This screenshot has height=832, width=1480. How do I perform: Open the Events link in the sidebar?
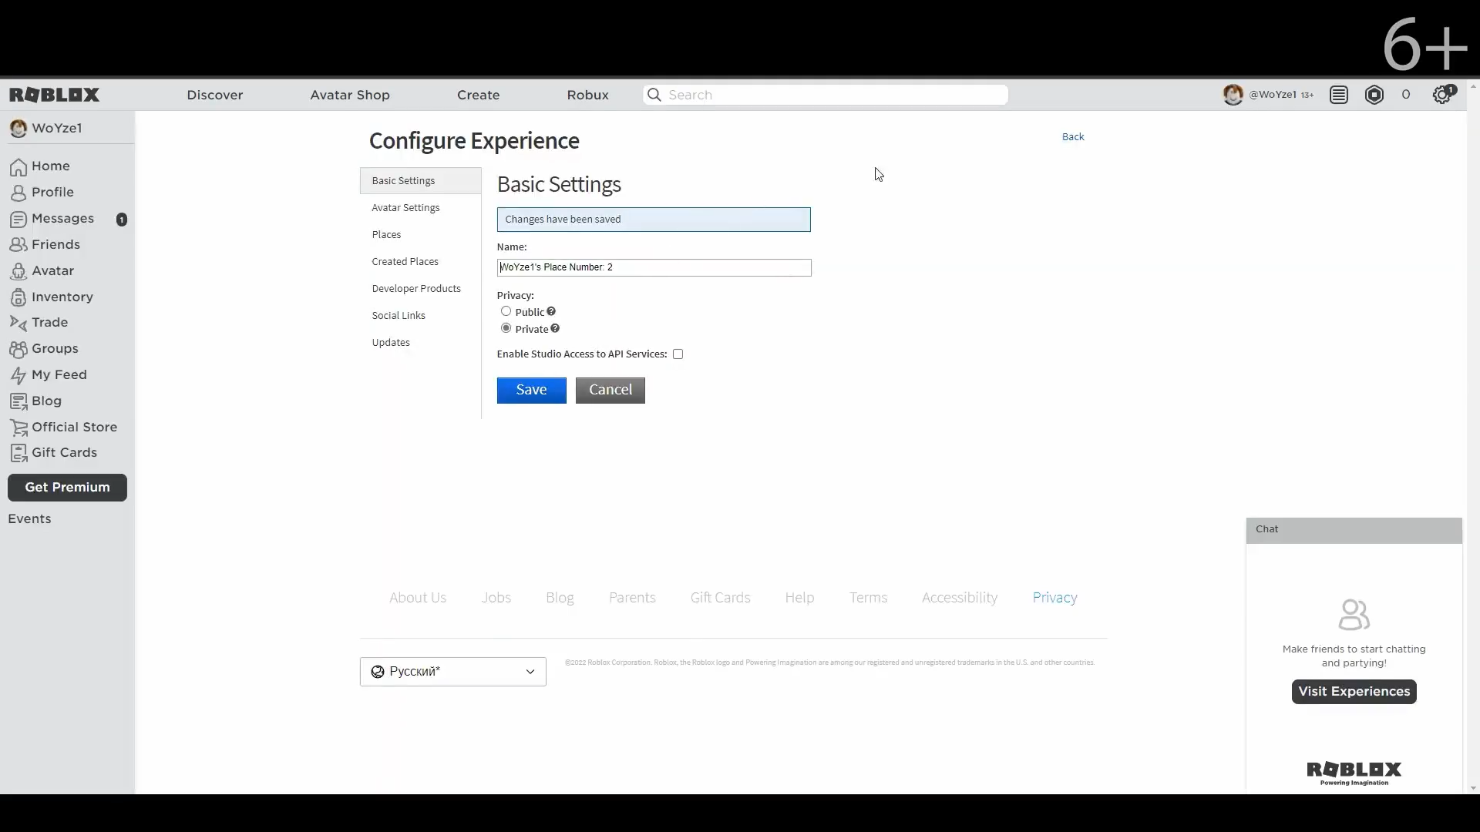point(29,519)
